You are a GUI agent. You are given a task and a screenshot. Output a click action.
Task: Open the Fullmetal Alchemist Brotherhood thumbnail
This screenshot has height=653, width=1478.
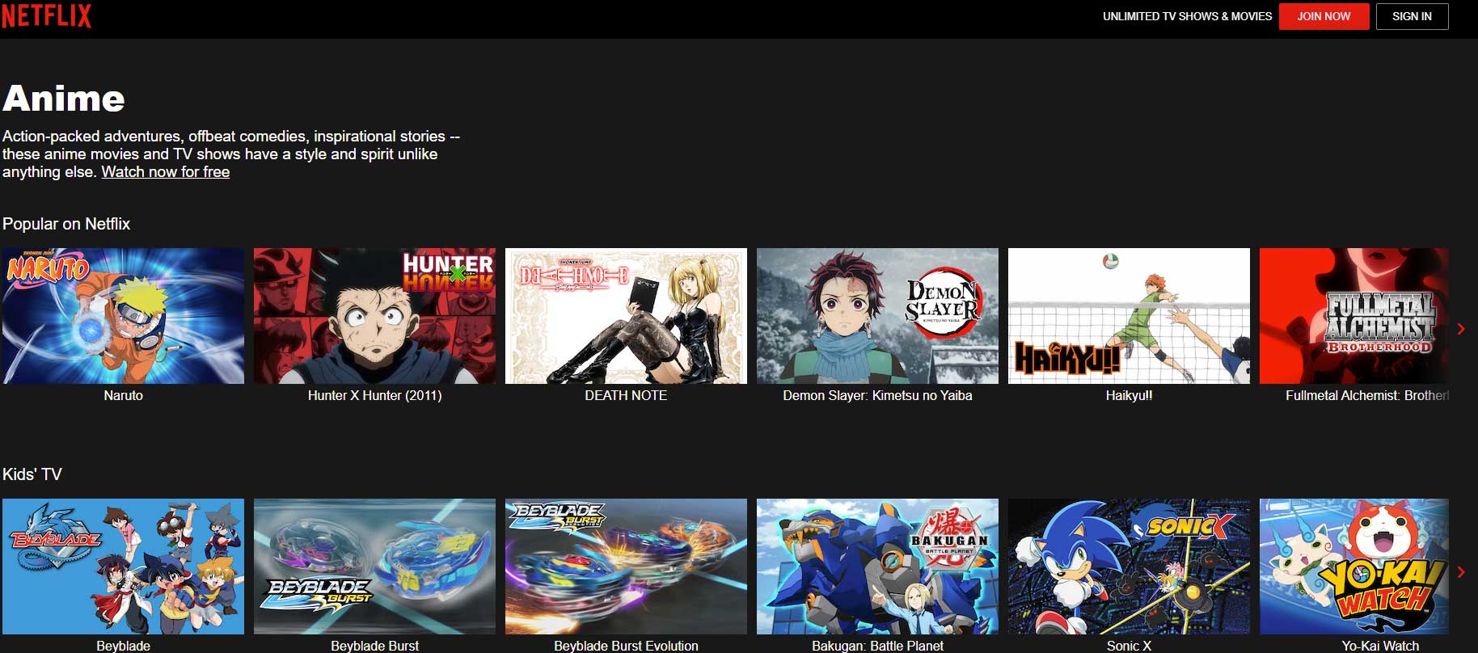pos(1354,316)
